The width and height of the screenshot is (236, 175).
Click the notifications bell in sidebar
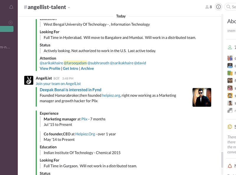click(11, 7)
